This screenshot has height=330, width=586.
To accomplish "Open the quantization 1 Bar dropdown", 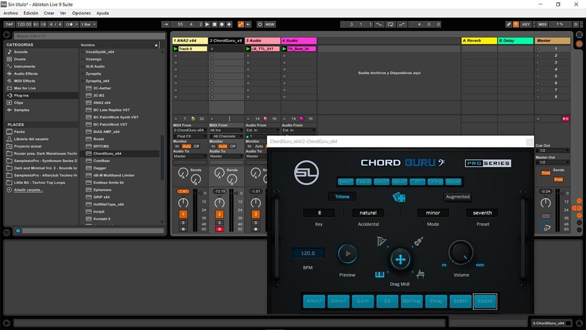I will click(x=88, y=24).
